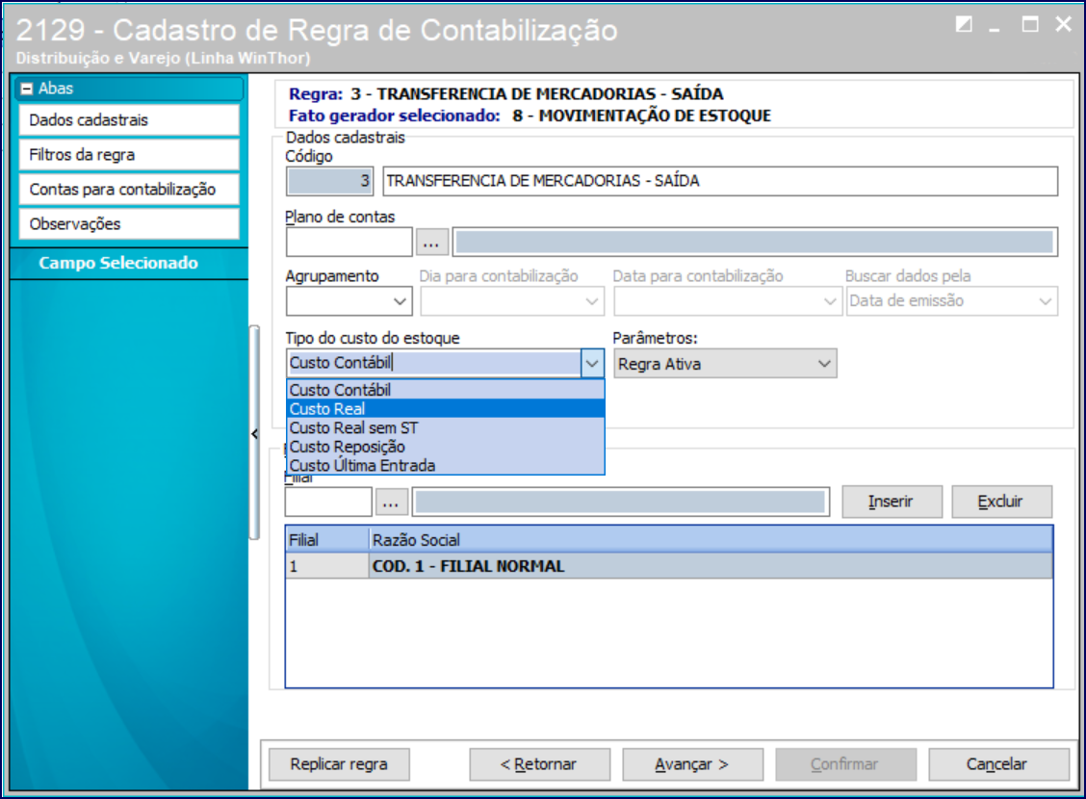Click the Código field showing 3

[329, 181]
